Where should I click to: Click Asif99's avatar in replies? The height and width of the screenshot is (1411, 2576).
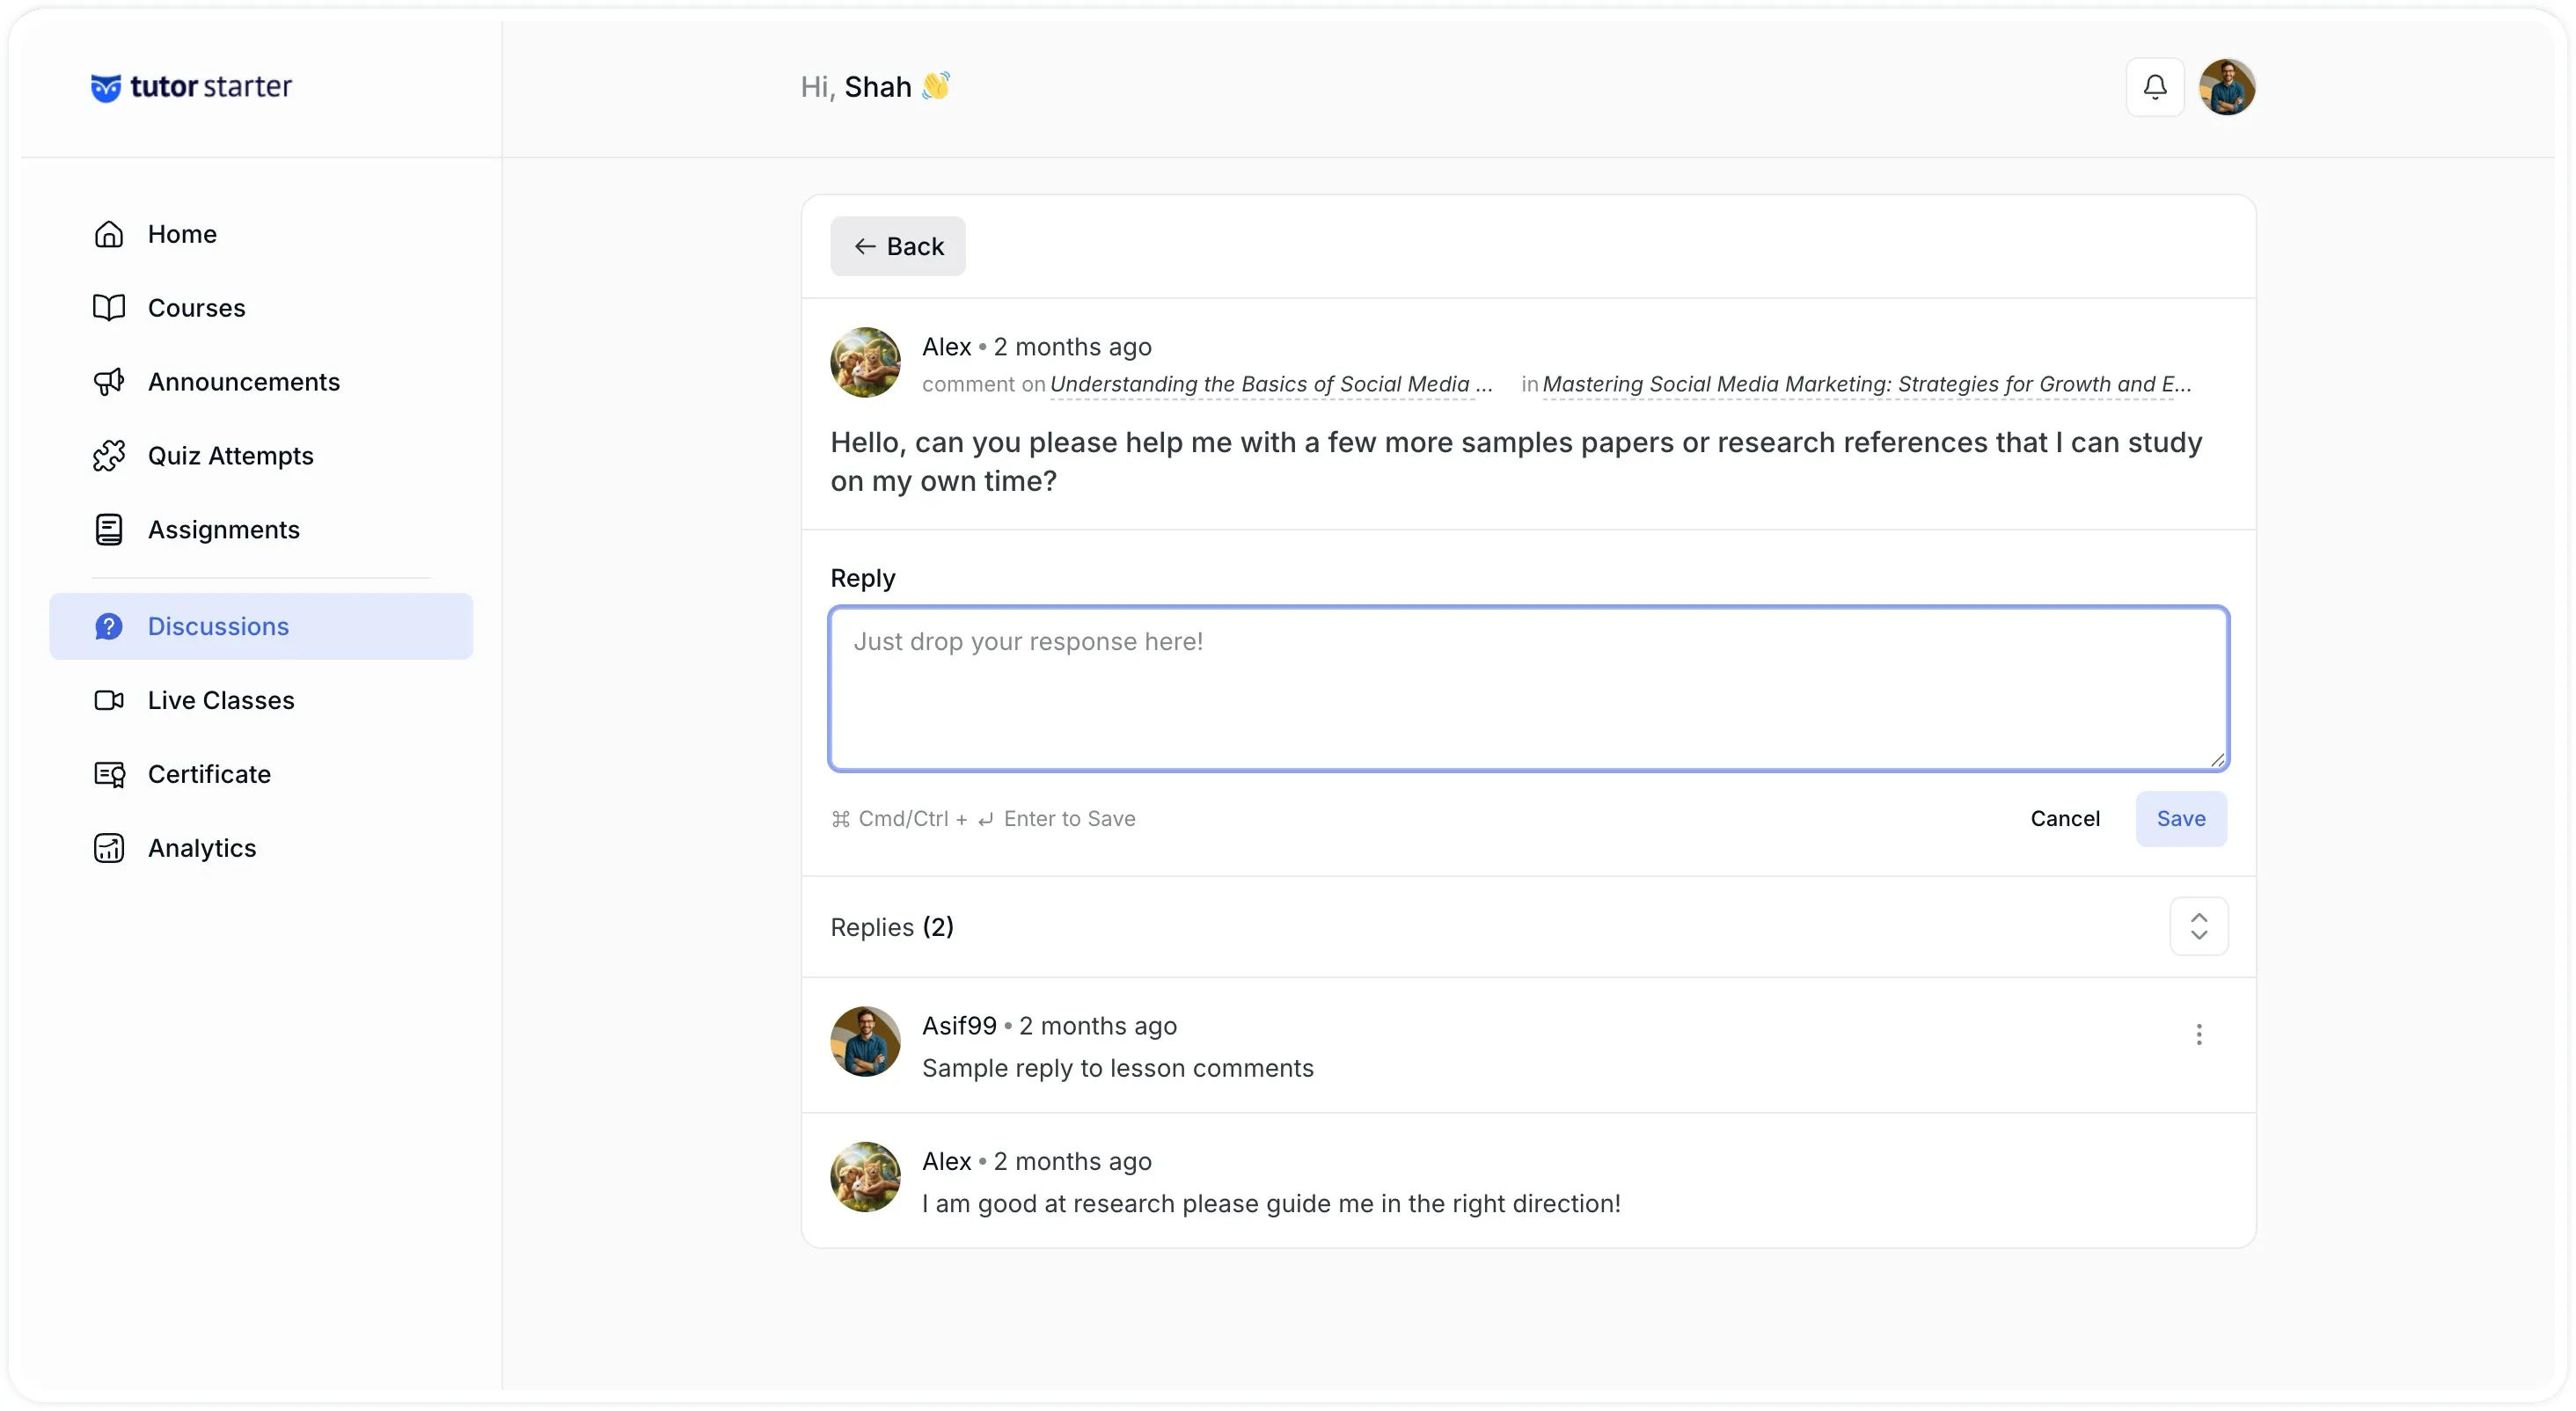865,1042
